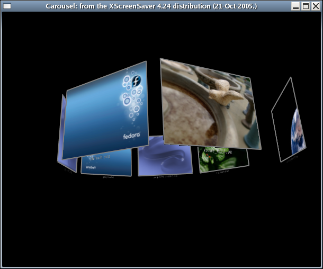Select the large Fedora wallpaper image
This screenshot has height=269, width=323.
click(105, 110)
